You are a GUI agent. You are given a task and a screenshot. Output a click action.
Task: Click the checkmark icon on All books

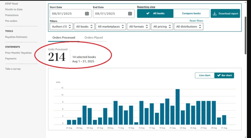tap(148, 13)
